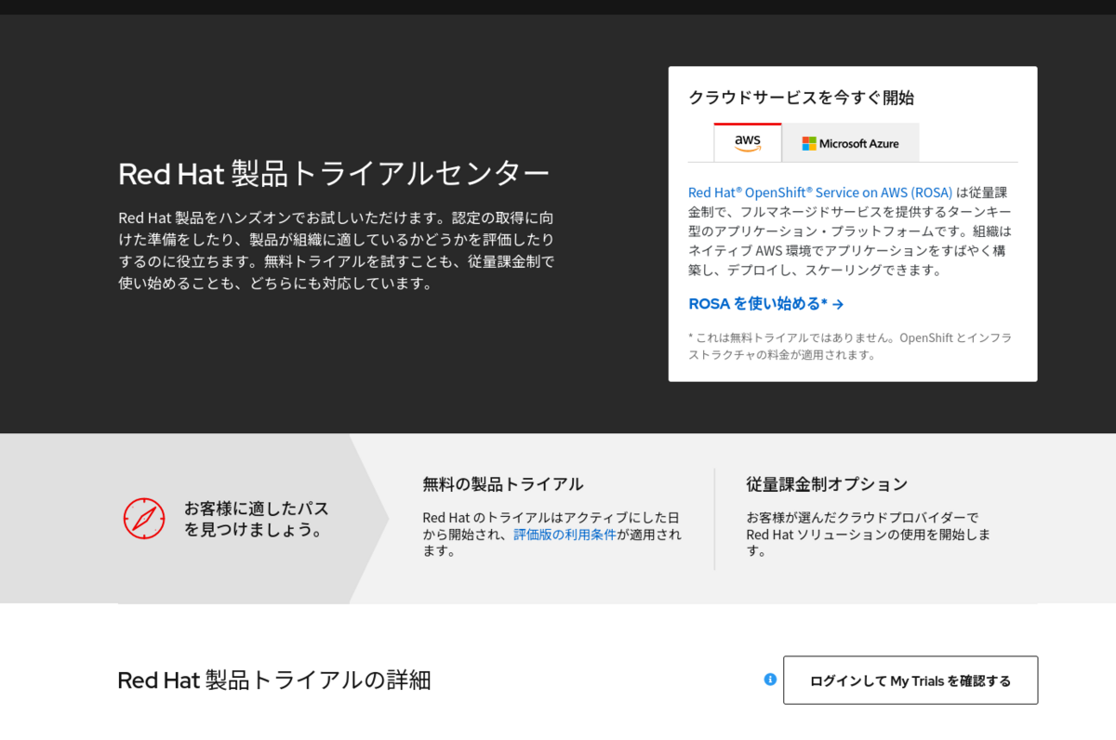Click 従量課金制オプション heading
1116x740 pixels.
(827, 484)
